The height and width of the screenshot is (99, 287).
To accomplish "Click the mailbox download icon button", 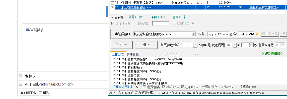I will tap(28, 92).
